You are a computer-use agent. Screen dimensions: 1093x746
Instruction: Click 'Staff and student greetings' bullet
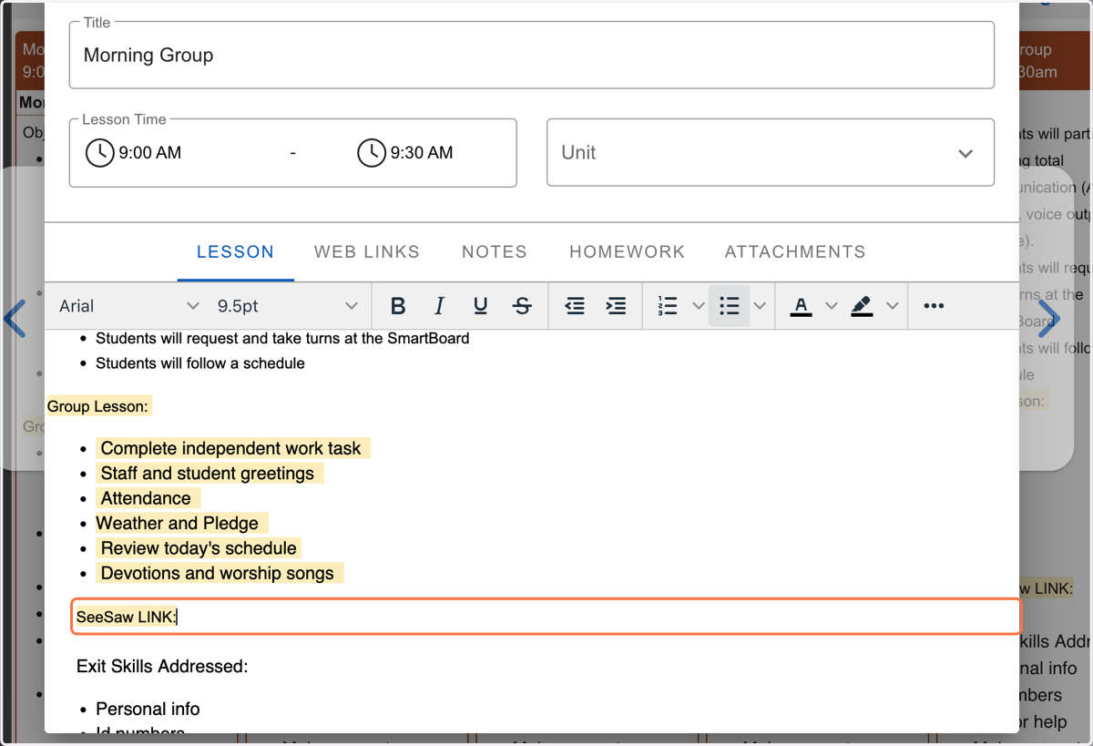click(207, 474)
